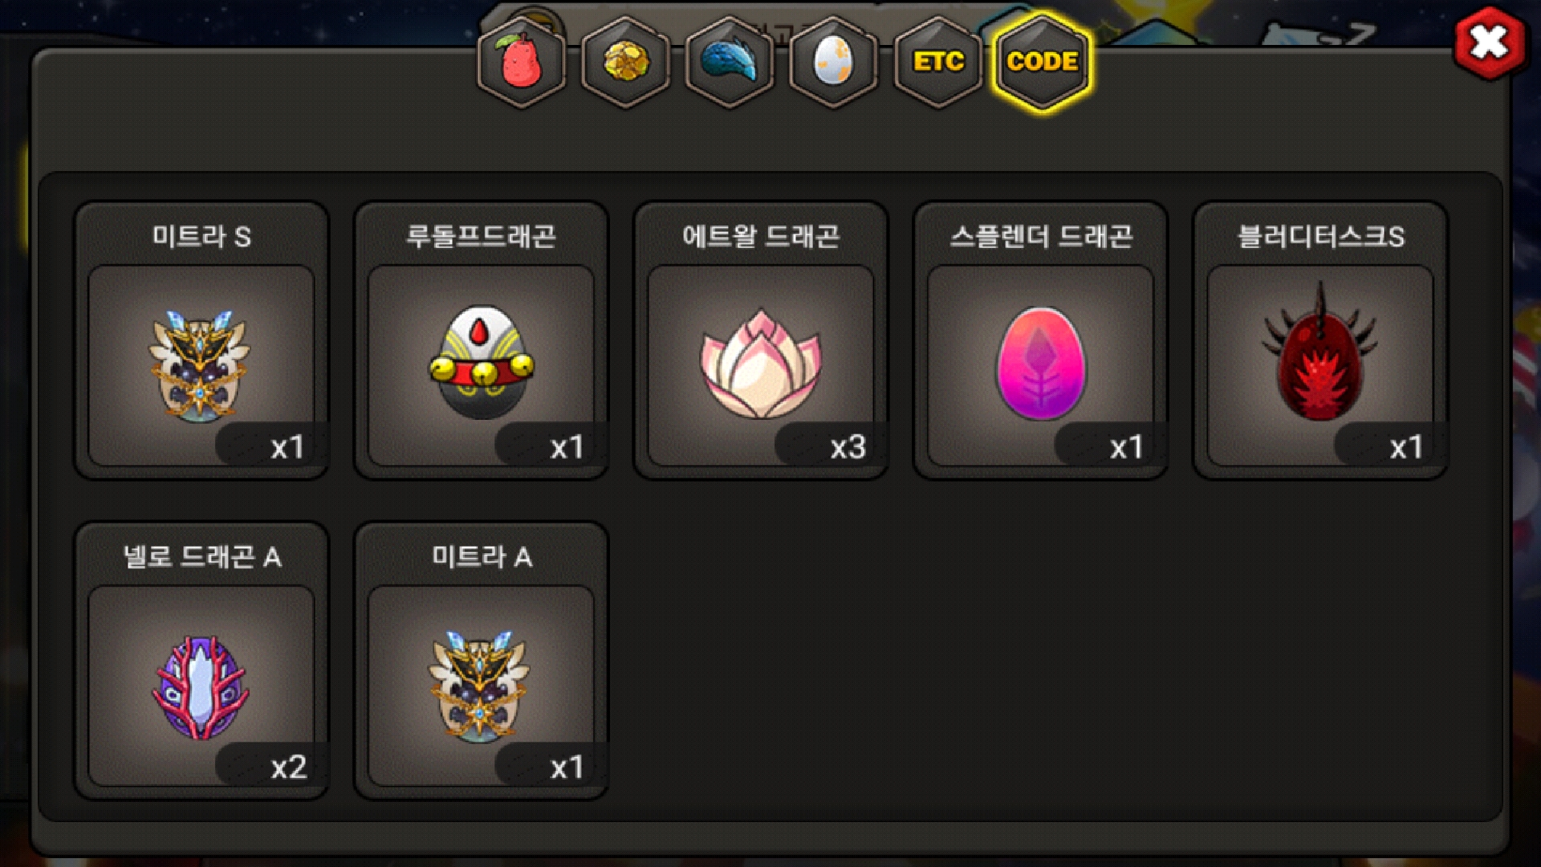
Task: Open the blue dragon wing tab
Action: (x=730, y=62)
